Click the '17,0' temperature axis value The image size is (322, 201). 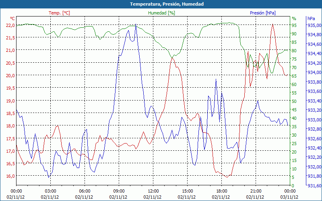coord(11,151)
